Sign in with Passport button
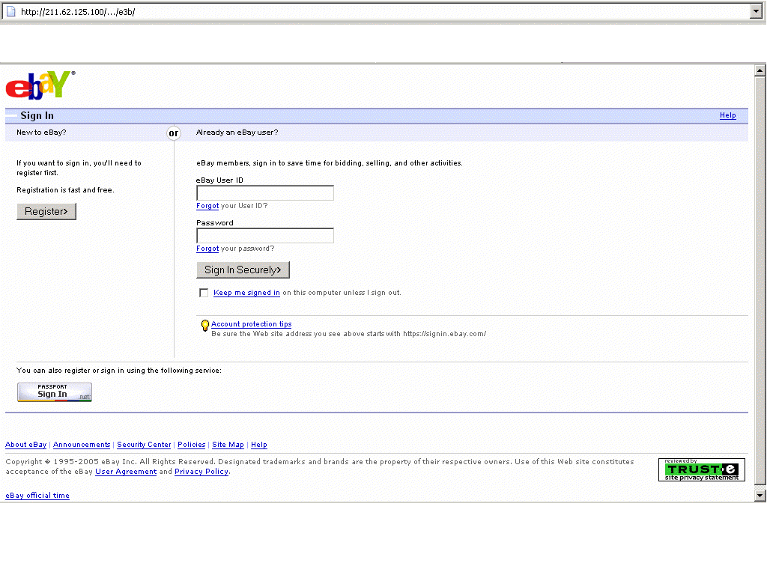 tap(54, 392)
